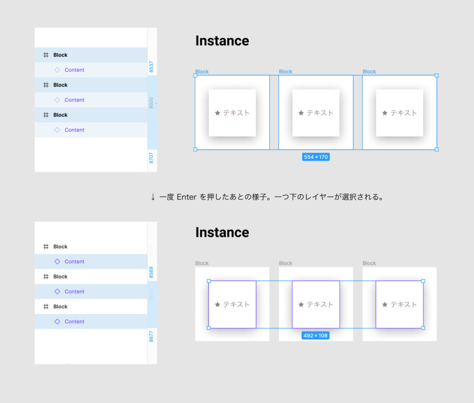Screen dimensions: 474x403
Task: Select second Block layer in the upper layer panel
Action: [60, 85]
